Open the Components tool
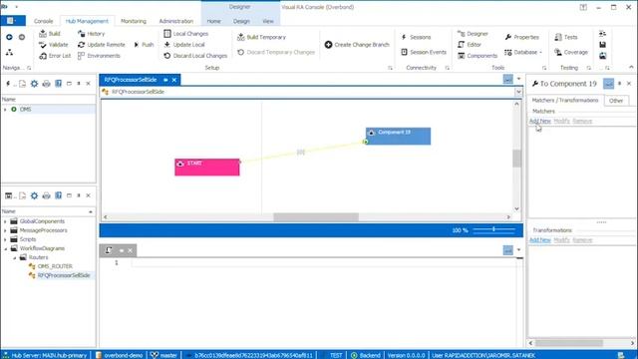638x359 pixels. tap(478, 56)
